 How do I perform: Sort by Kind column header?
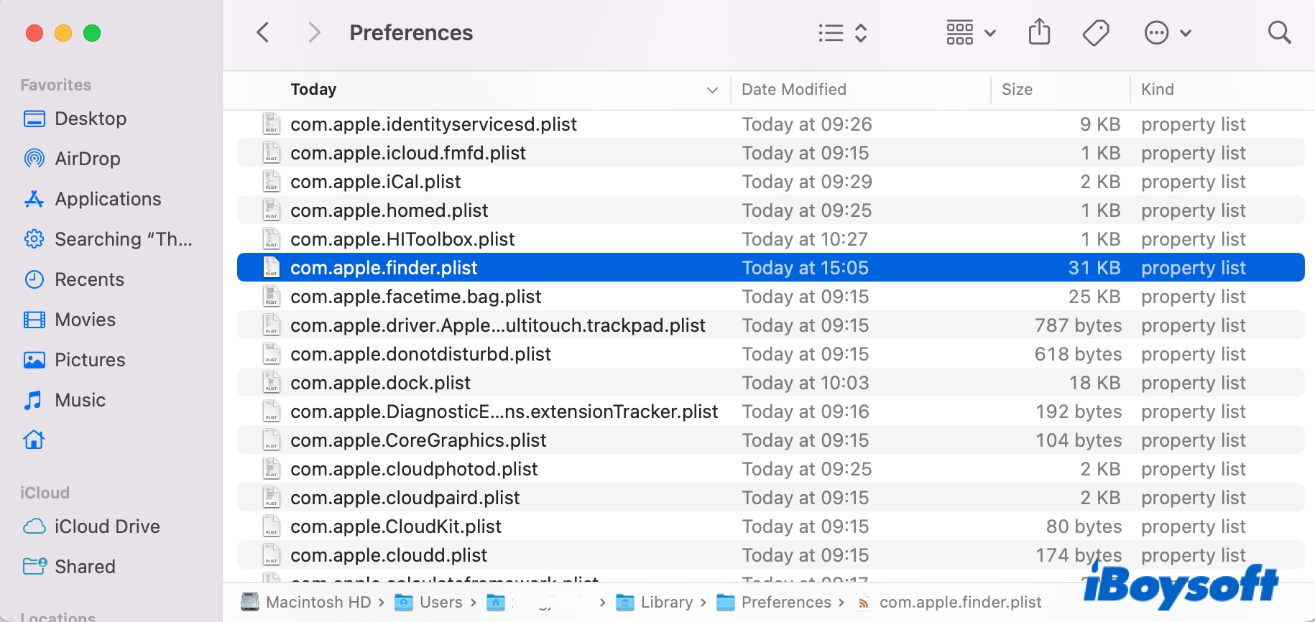coord(1157,89)
